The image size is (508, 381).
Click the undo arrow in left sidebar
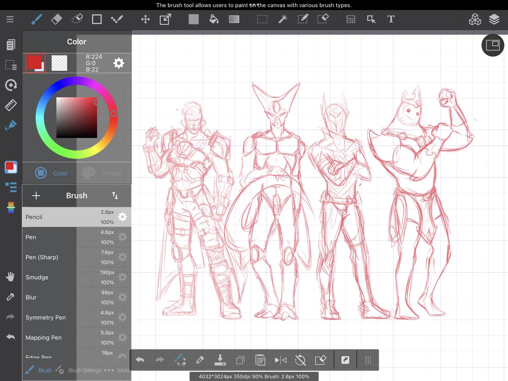point(11,337)
